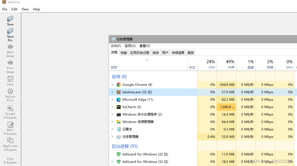Image resolution: width=297 pixels, height=166 pixels.
Task: Click the Microsoft Edge process icon
Action: (x=119, y=99)
